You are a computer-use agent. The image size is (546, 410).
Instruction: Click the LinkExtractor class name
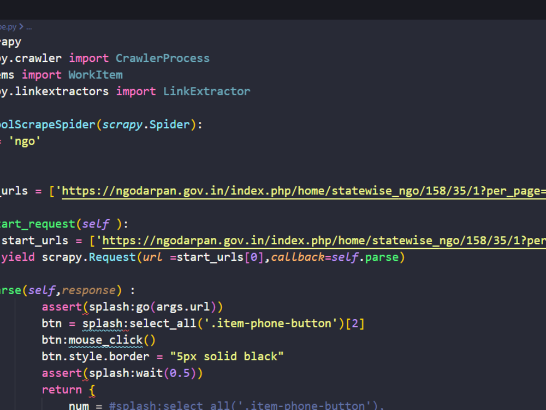(207, 91)
